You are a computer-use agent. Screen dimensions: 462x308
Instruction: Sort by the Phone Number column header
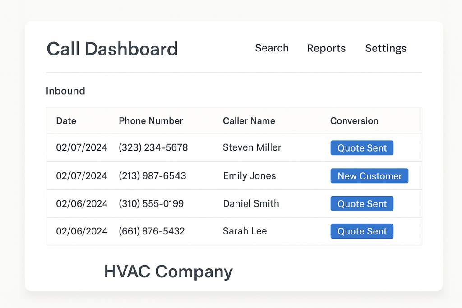151,121
